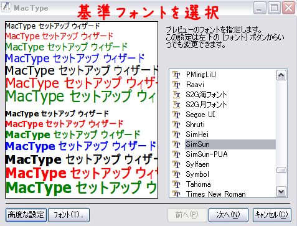Open 高度な設定 advanced settings
Screen dimensions: 297x226
(x=26, y=215)
